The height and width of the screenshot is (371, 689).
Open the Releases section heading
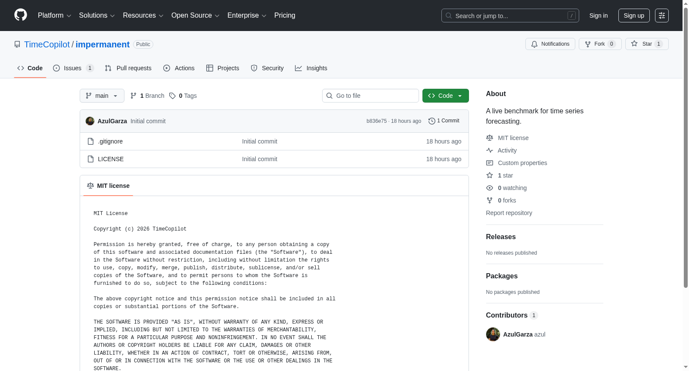(501, 237)
